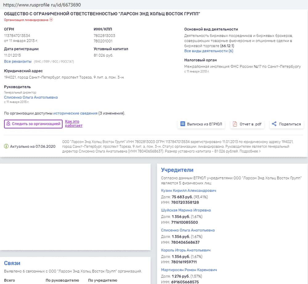
Task: Open founder Мартиросян Роман Каренович
Action: [189, 270]
